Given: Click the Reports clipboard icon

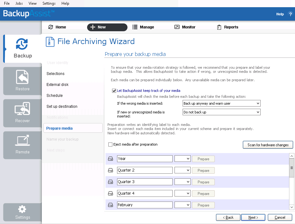Looking at the screenshot, I should tap(219, 27).
